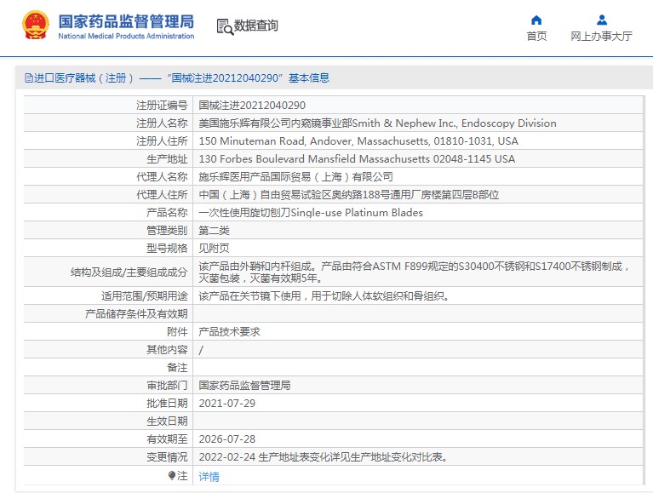This screenshot has height=493, width=653.
Task: Select intended use text 该产品在关节镜下使用
Action: pyautogui.click(x=324, y=296)
